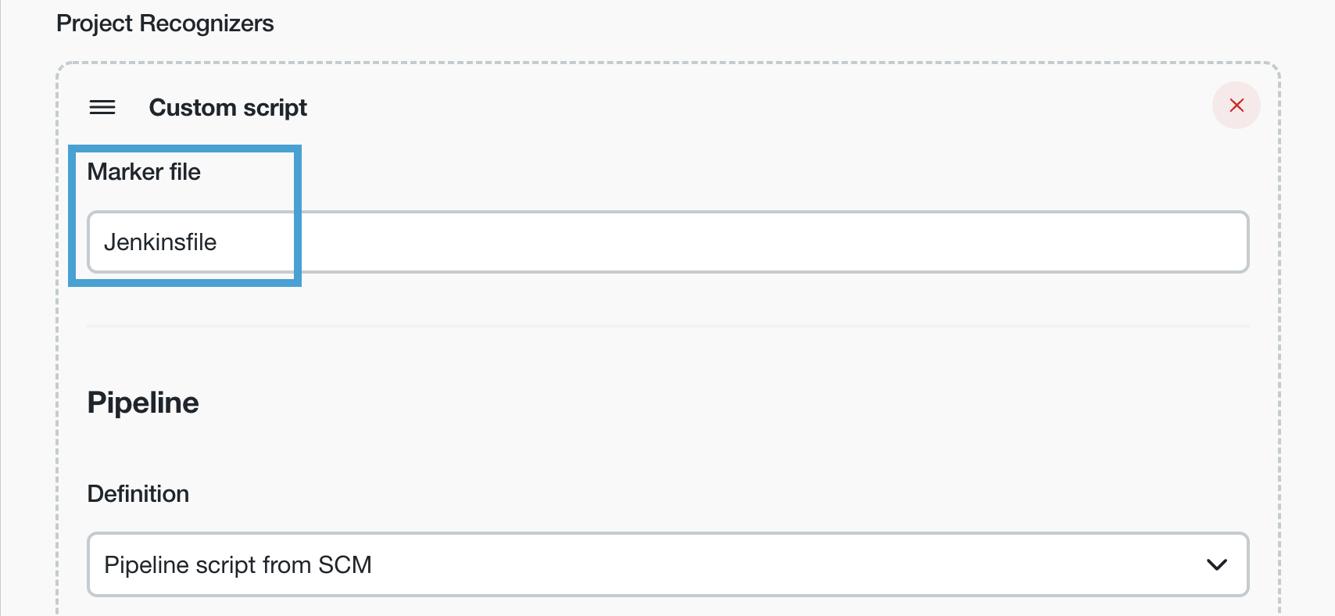Click the Definition label
Screen dimensions: 1335x616
point(138,494)
